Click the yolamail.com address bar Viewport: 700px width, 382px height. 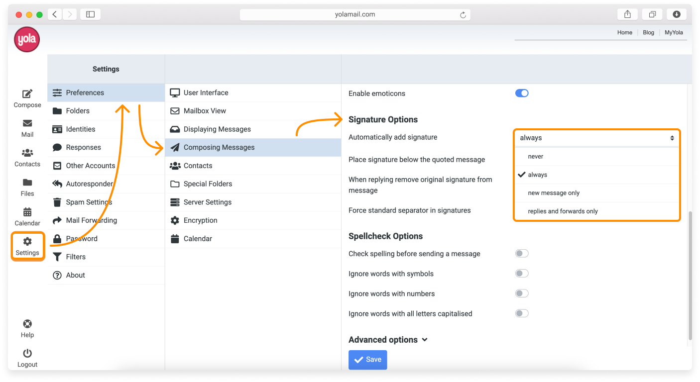click(x=354, y=14)
